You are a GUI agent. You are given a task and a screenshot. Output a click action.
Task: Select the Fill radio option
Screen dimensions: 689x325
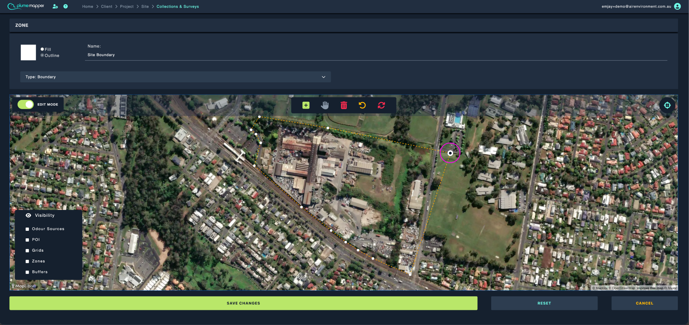[x=42, y=49]
